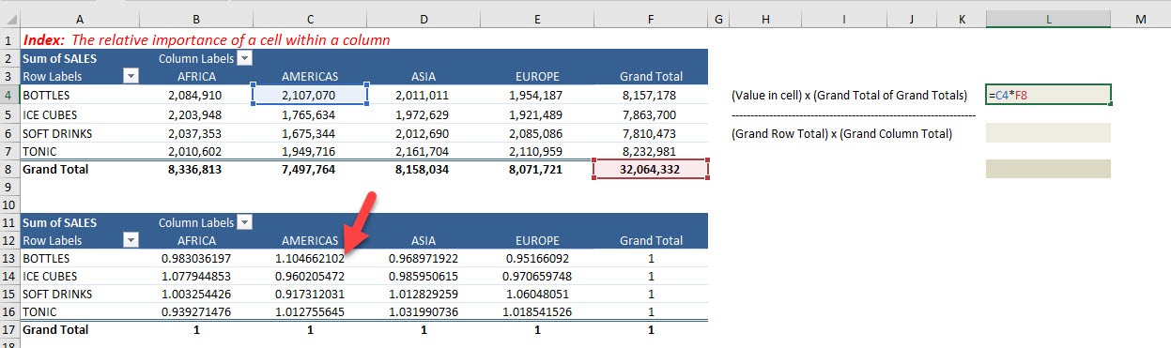Select row 4 header
1171x348 pixels.
coord(9,95)
